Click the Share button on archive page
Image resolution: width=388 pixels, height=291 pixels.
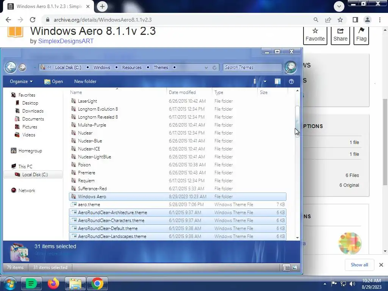[x=340, y=35]
